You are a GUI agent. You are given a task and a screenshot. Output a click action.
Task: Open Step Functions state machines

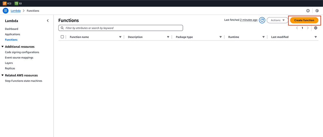point(23,81)
